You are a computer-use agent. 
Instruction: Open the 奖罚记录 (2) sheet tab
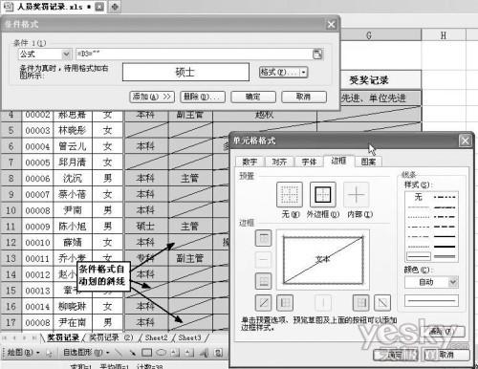tap(111, 337)
